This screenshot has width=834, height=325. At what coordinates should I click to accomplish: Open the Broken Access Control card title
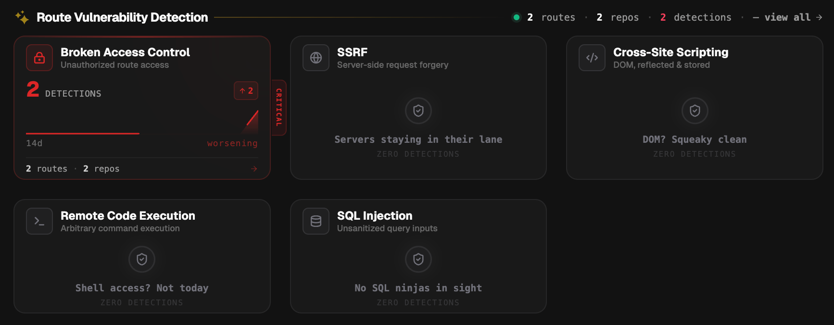click(125, 52)
